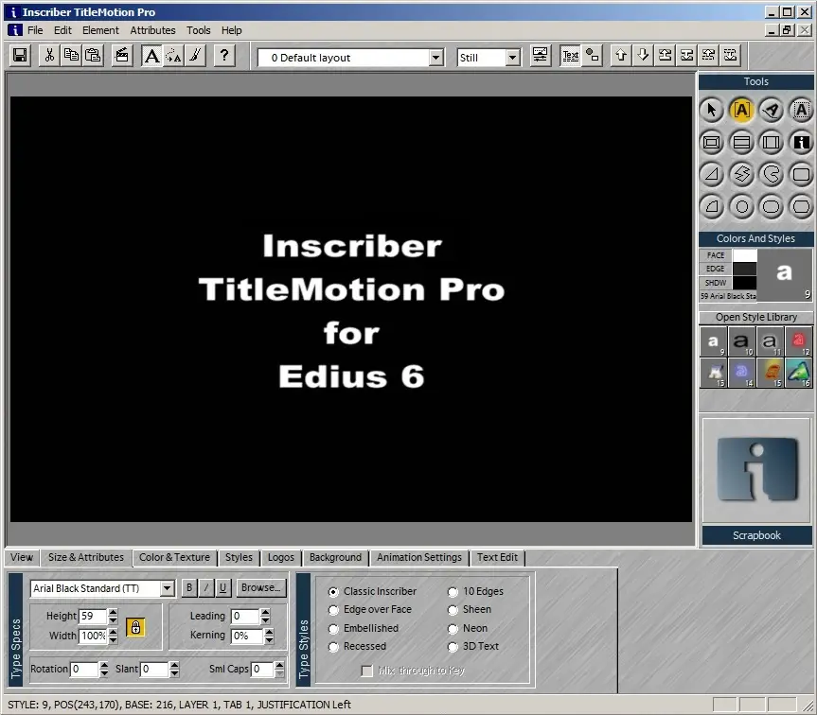
Task: Select the triangle shape tool
Action: coord(712,174)
